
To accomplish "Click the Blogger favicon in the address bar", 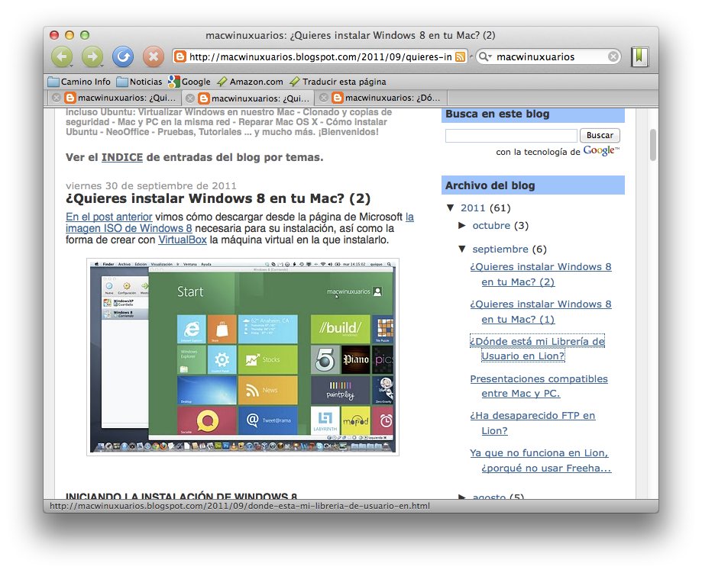I will tap(180, 56).
